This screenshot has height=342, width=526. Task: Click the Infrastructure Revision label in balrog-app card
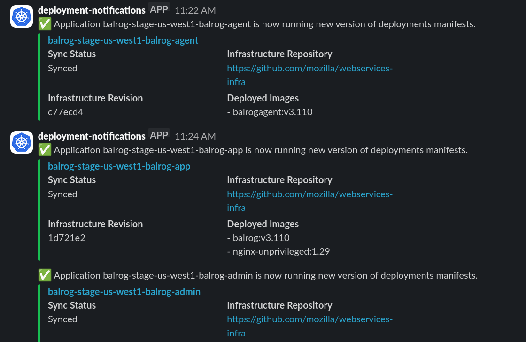coord(95,224)
